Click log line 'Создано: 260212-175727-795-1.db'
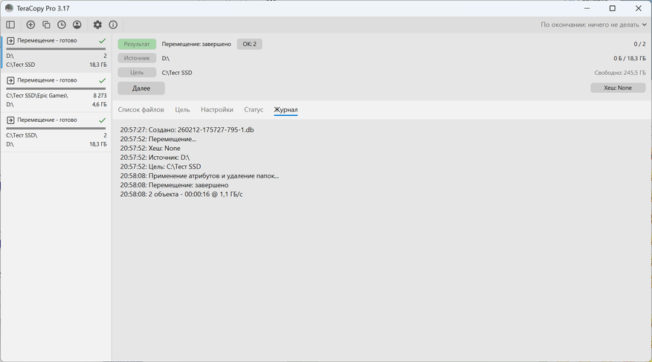 tap(187, 129)
